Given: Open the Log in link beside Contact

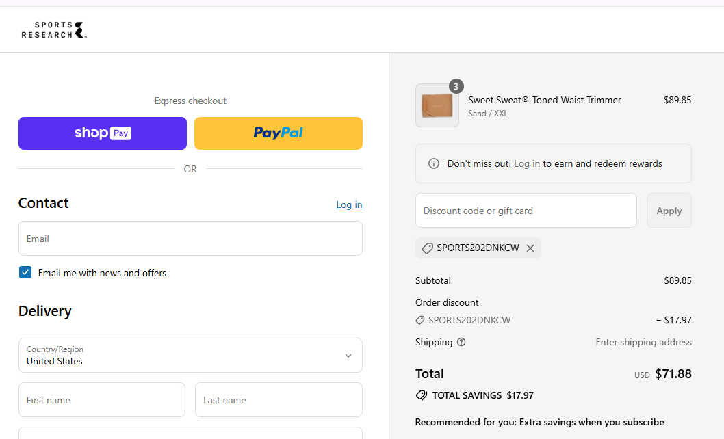Looking at the screenshot, I should 349,204.
